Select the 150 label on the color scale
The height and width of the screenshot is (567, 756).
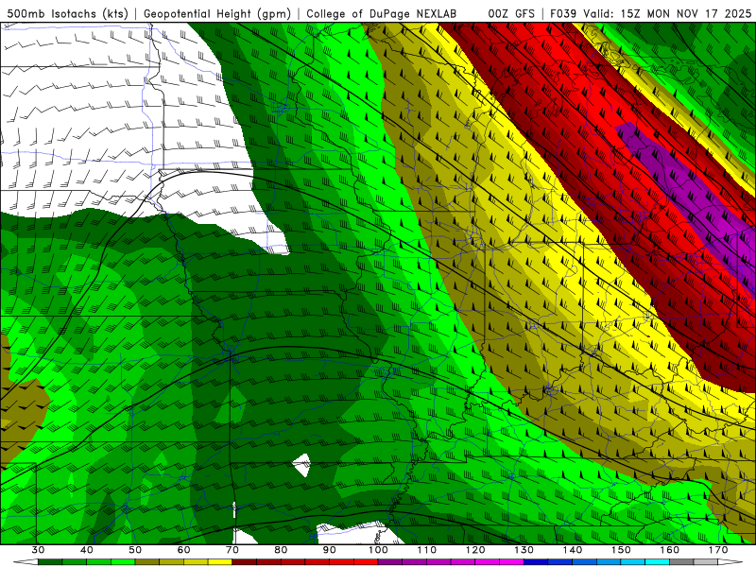(622, 550)
